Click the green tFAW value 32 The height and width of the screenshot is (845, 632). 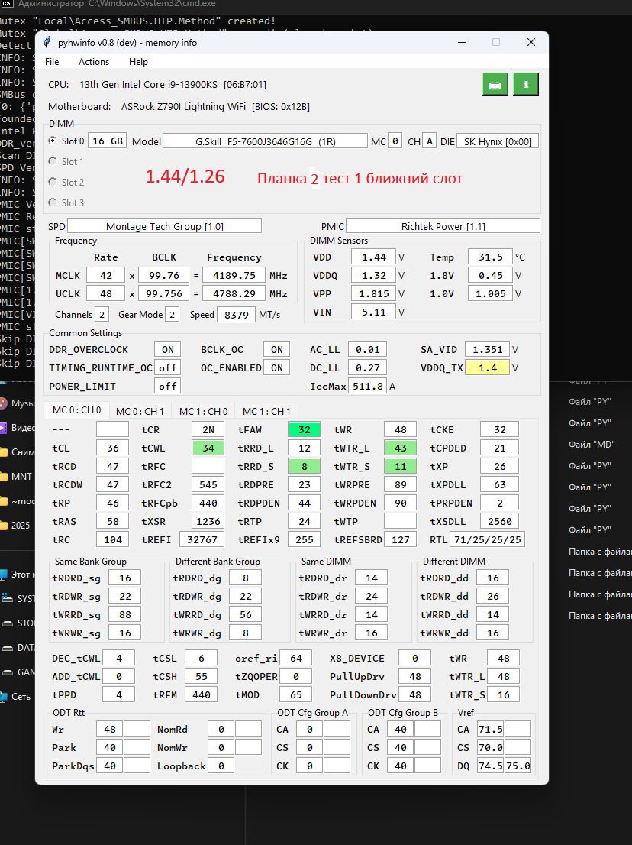(304, 429)
